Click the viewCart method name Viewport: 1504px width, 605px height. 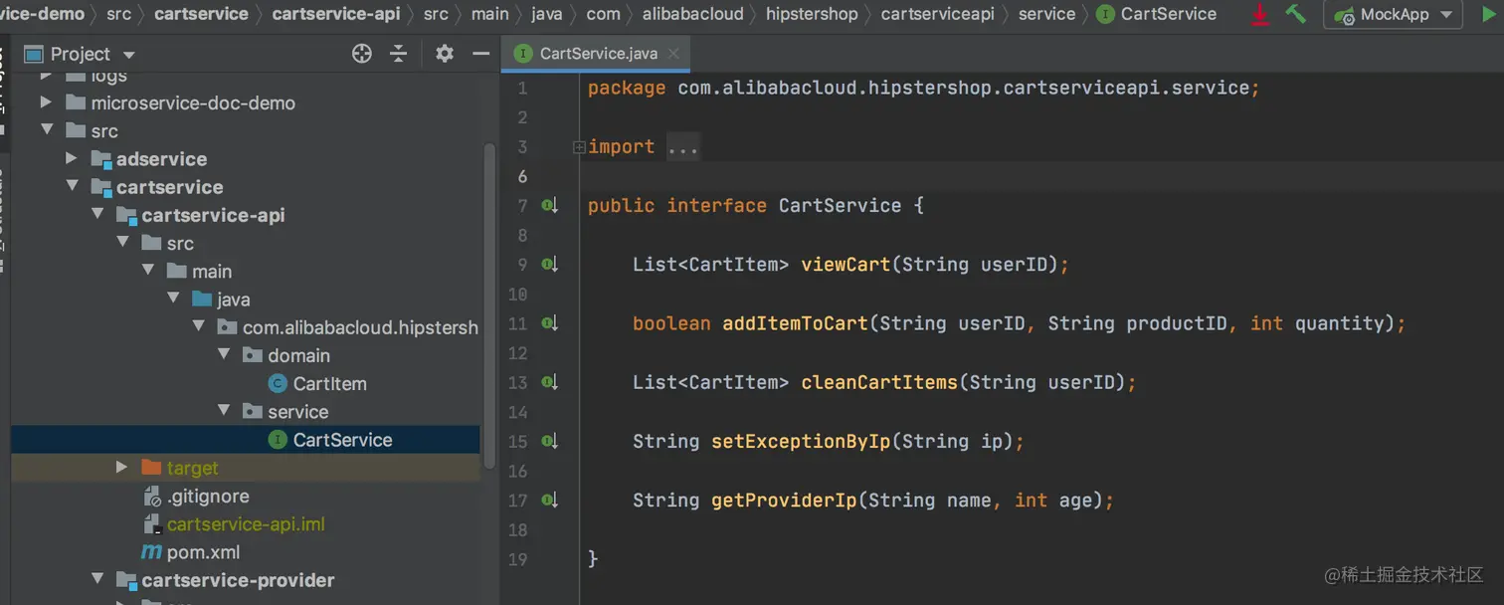tap(846, 265)
